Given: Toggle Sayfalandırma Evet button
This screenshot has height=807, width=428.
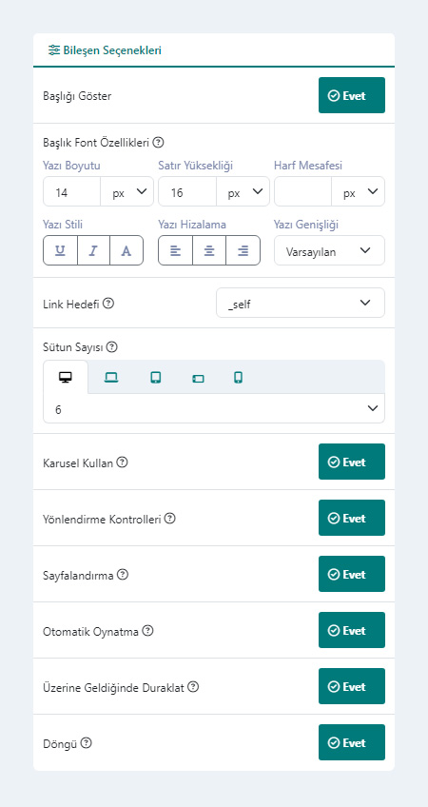Looking at the screenshot, I should tap(352, 575).
